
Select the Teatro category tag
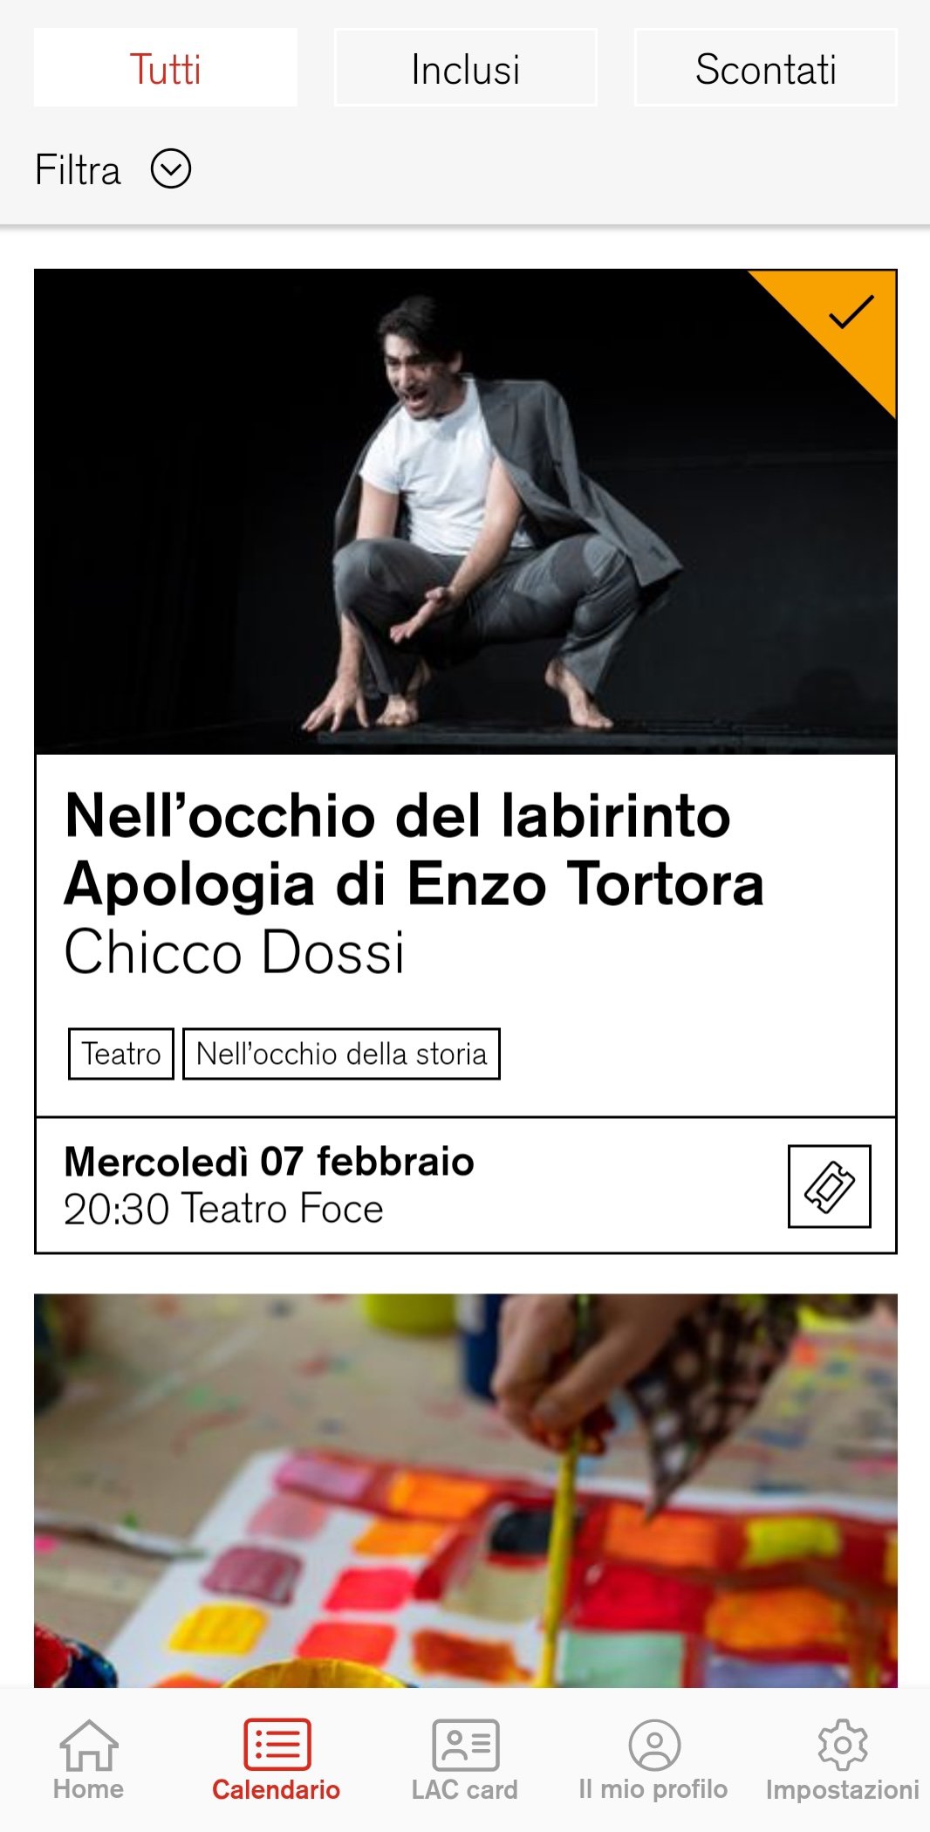click(x=121, y=1053)
